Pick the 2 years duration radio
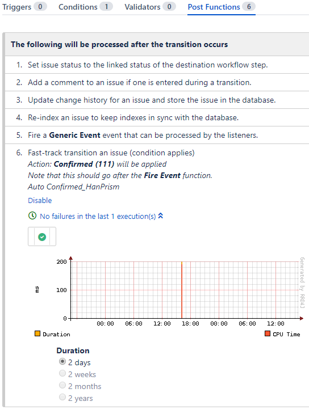The image size is (309, 410). click(62, 397)
